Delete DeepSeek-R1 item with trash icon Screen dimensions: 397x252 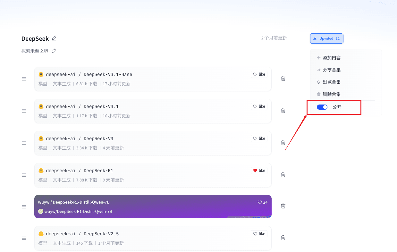pos(283,174)
